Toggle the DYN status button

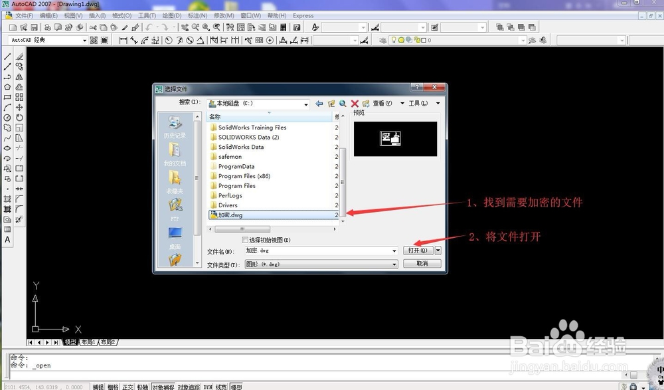[x=207, y=387]
